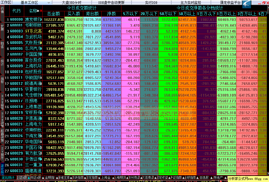This screenshot has height=182, width=269.
Task: Select stock code 600004 白云机场
Action: click(x=16, y=37)
